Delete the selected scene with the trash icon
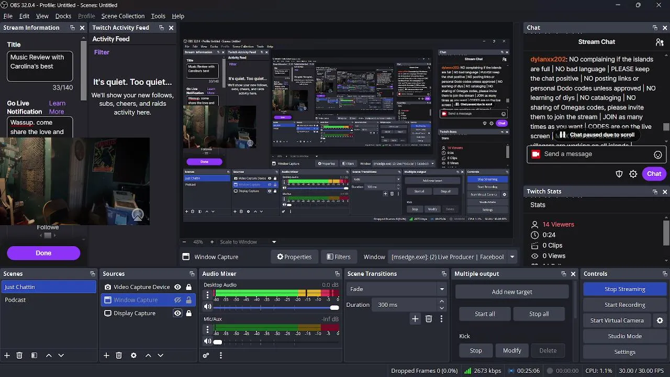This screenshot has height=377, width=670. point(19,355)
